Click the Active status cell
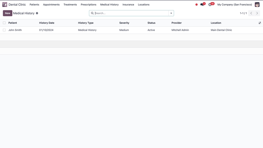Image resolution: width=263 pixels, height=148 pixels. tap(151, 30)
